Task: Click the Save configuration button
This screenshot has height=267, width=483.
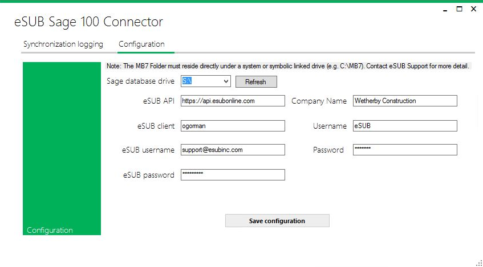Action: pos(277,221)
